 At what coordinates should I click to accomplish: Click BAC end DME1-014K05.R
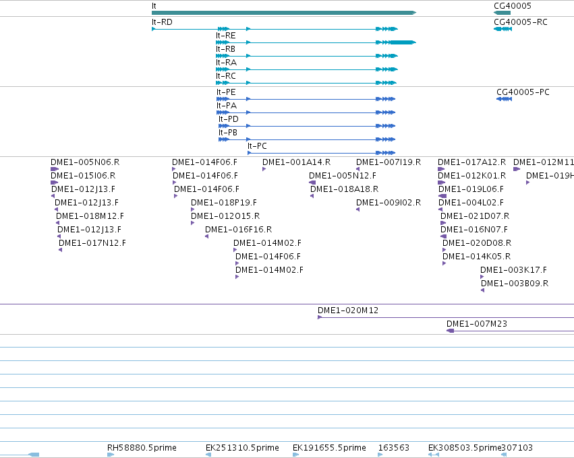tap(477, 257)
